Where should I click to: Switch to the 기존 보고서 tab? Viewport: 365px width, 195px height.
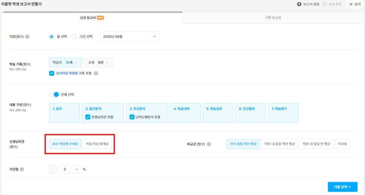pyautogui.click(x=273, y=18)
